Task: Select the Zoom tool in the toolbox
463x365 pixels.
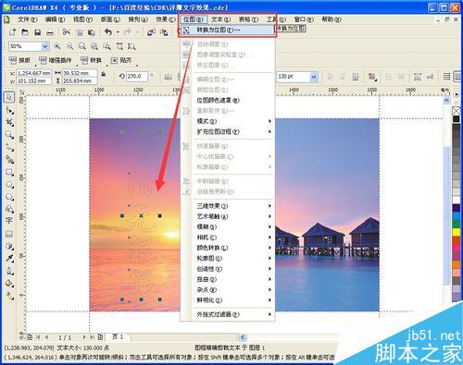Action: [x=9, y=135]
